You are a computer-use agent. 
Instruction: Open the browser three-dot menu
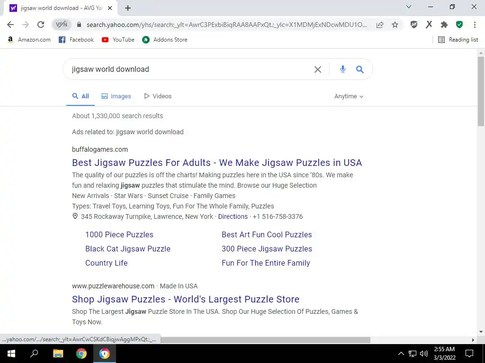click(475, 25)
